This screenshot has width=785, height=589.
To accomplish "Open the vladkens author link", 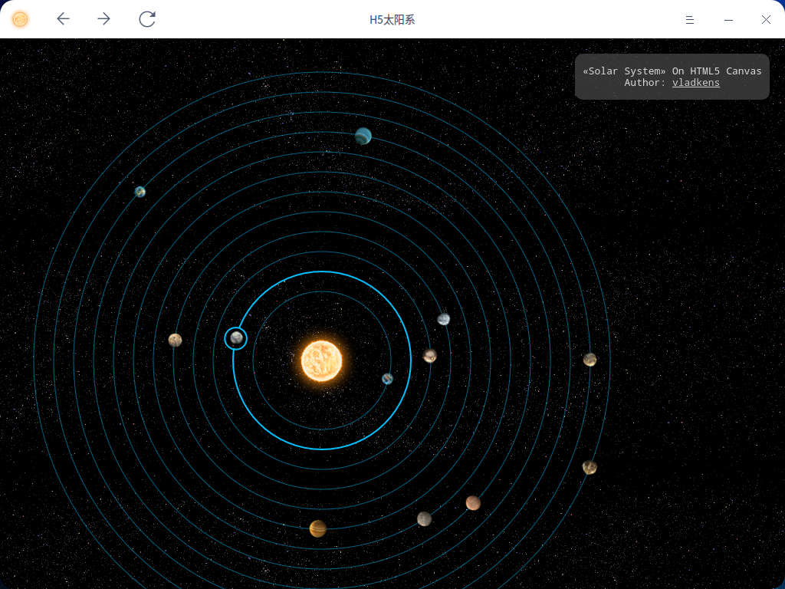I will [x=696, y=83].
